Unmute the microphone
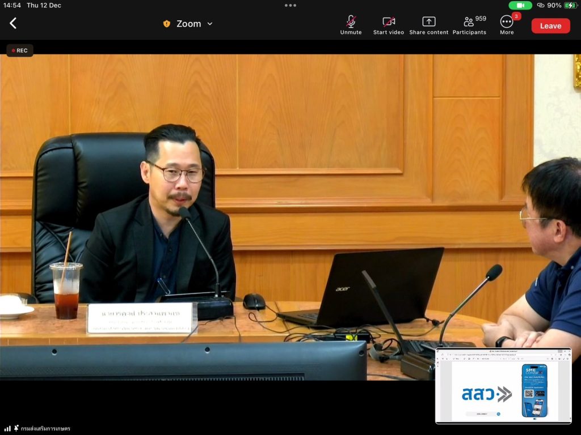Screen dimensions: 581x435 point(351,25)
